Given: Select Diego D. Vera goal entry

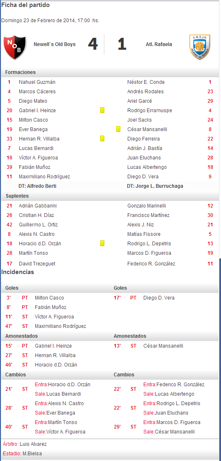Looking at the screenshot, I should point(159,298).
